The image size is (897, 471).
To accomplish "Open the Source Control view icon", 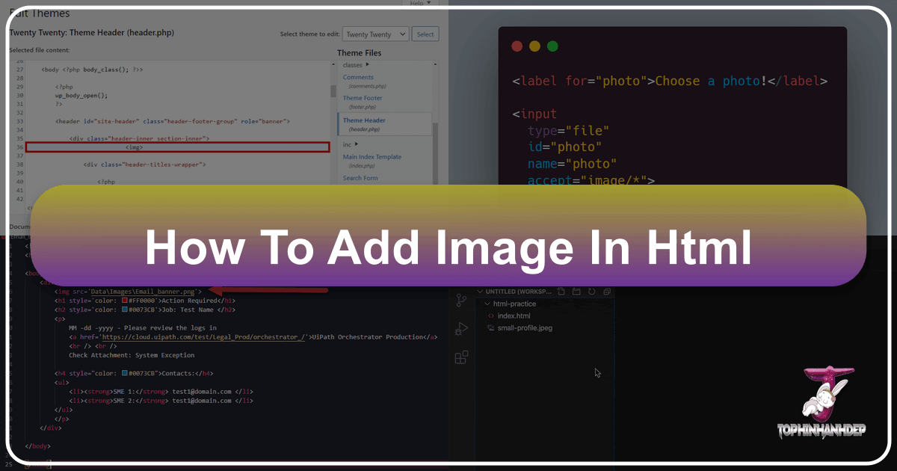I will coord(461,301).
